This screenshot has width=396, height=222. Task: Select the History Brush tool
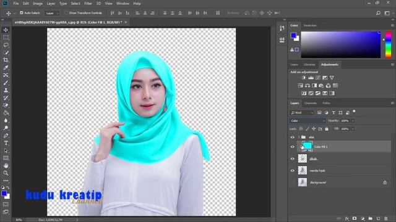coord(6,98)
